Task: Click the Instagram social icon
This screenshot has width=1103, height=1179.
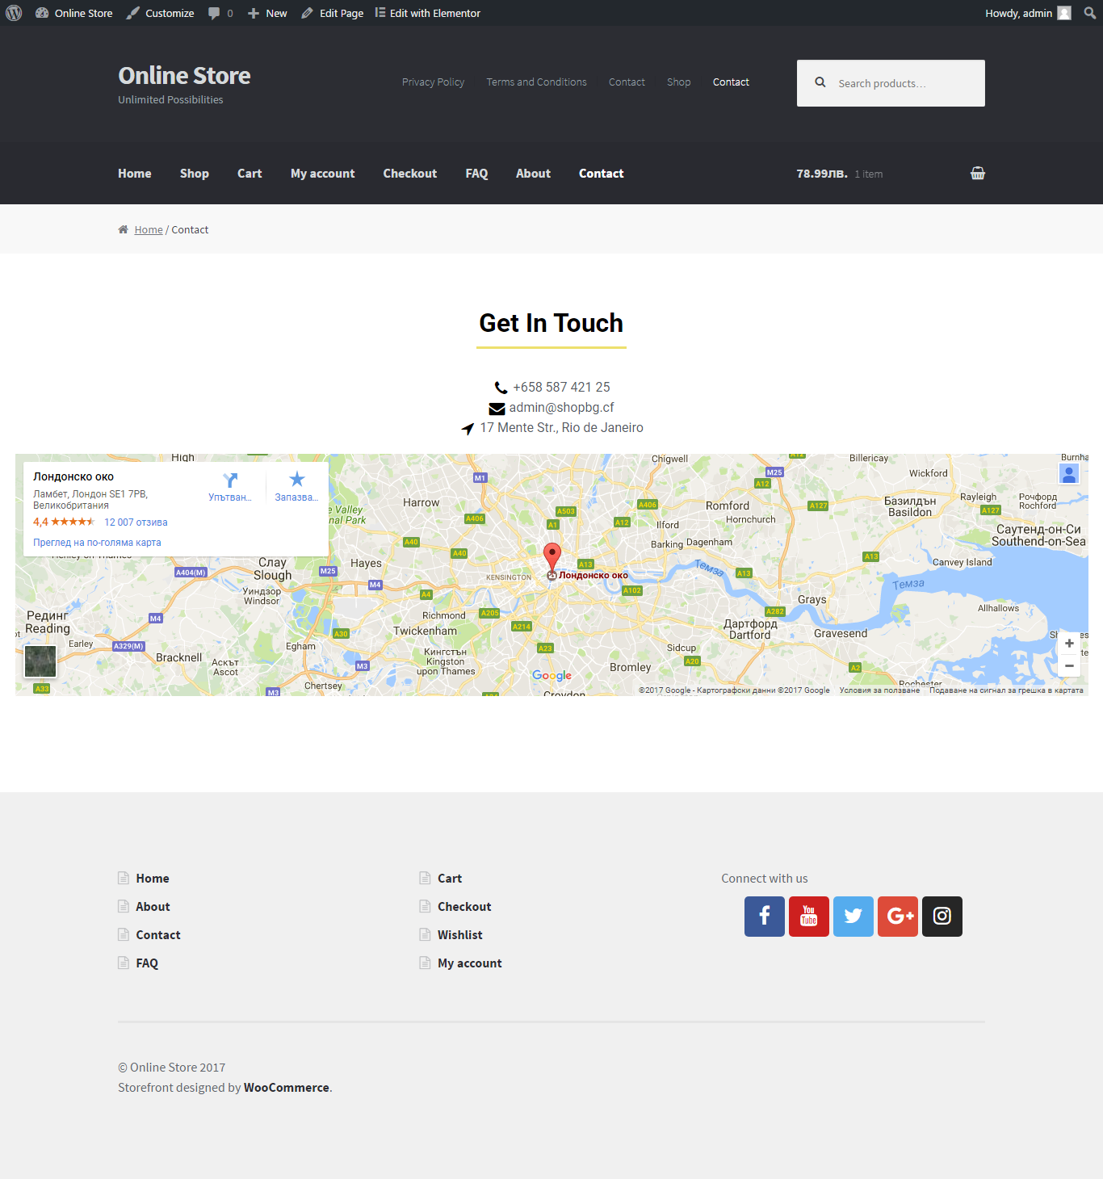Action: tap(942, 917)
